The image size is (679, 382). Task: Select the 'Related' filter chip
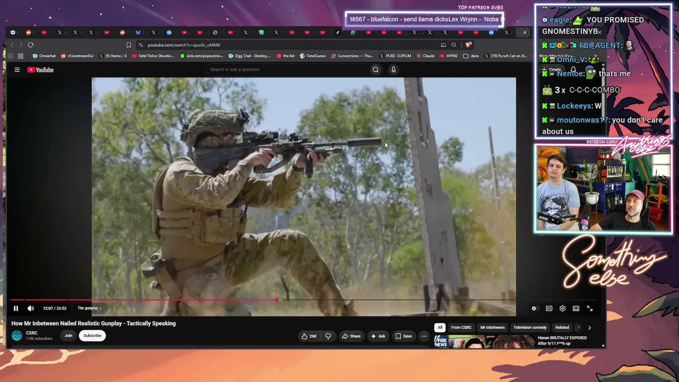click(562, 327)
